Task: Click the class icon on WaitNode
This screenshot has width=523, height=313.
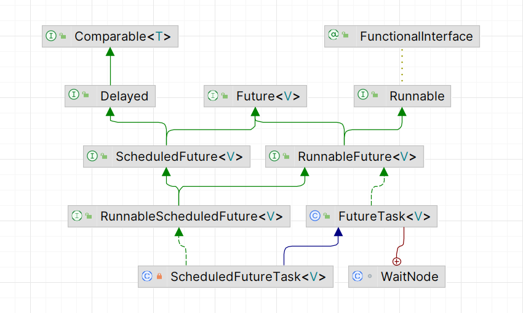Action: [x=357, y=277]
